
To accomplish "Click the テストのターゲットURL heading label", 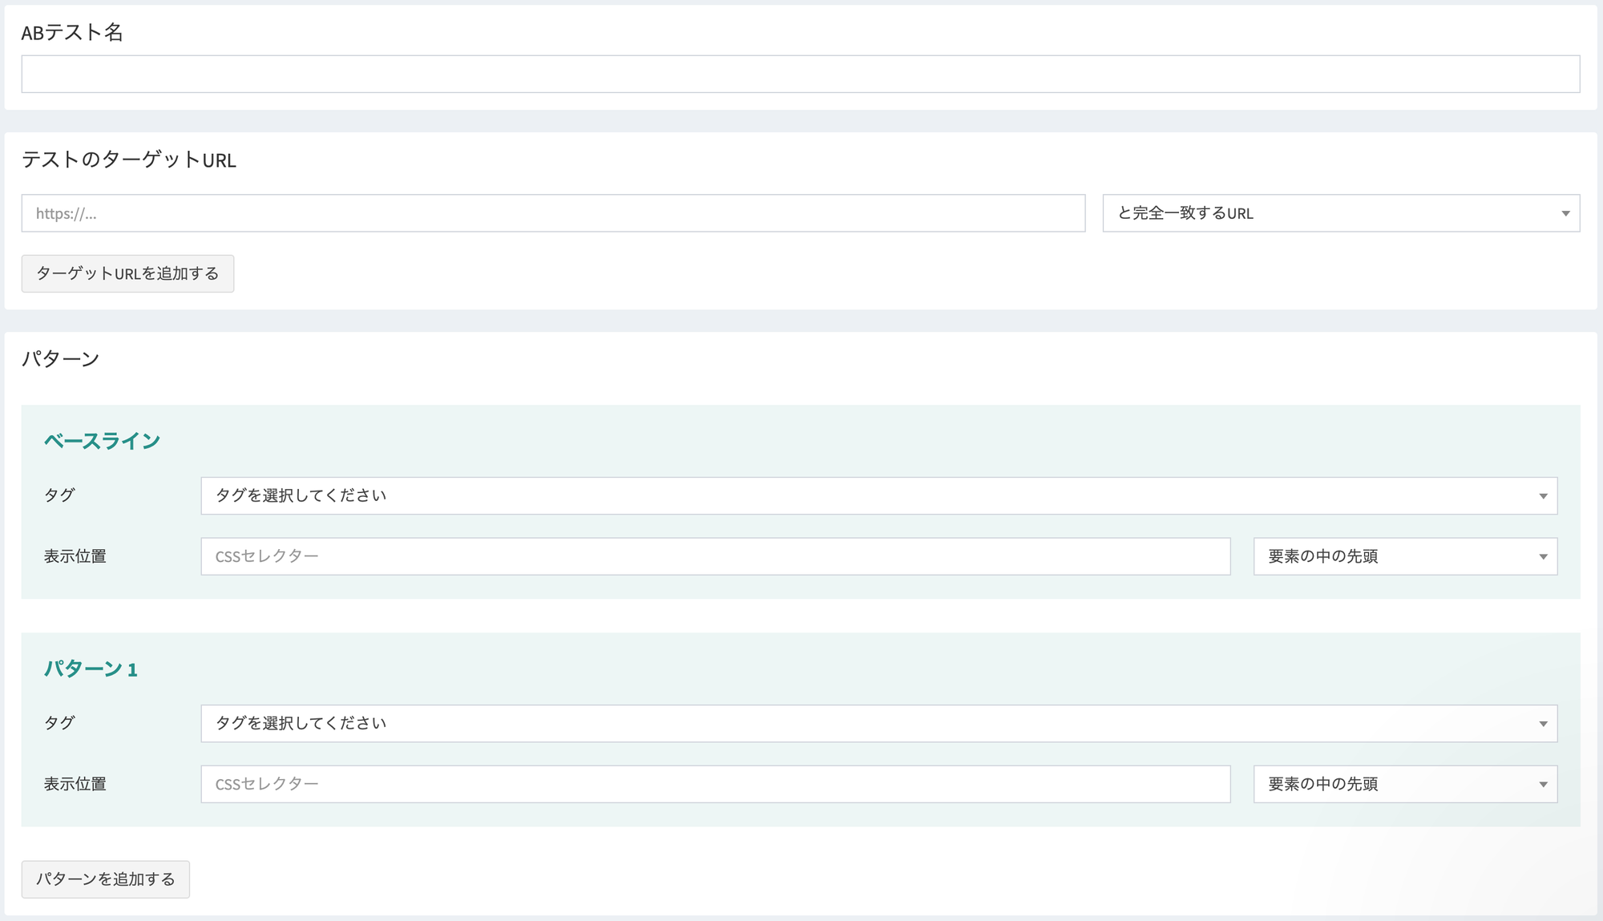I will tap(128, 160).
